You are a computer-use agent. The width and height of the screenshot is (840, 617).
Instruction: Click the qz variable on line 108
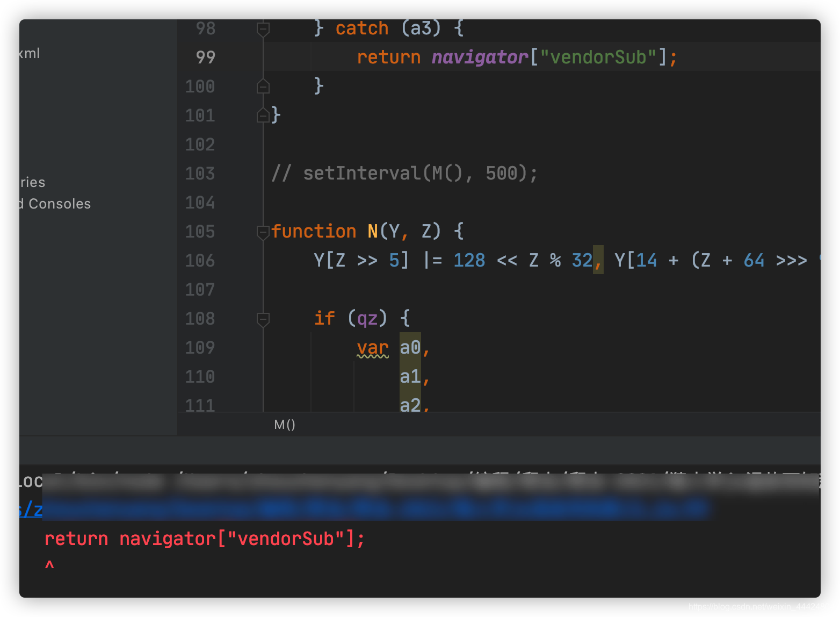tap(367, 318)
